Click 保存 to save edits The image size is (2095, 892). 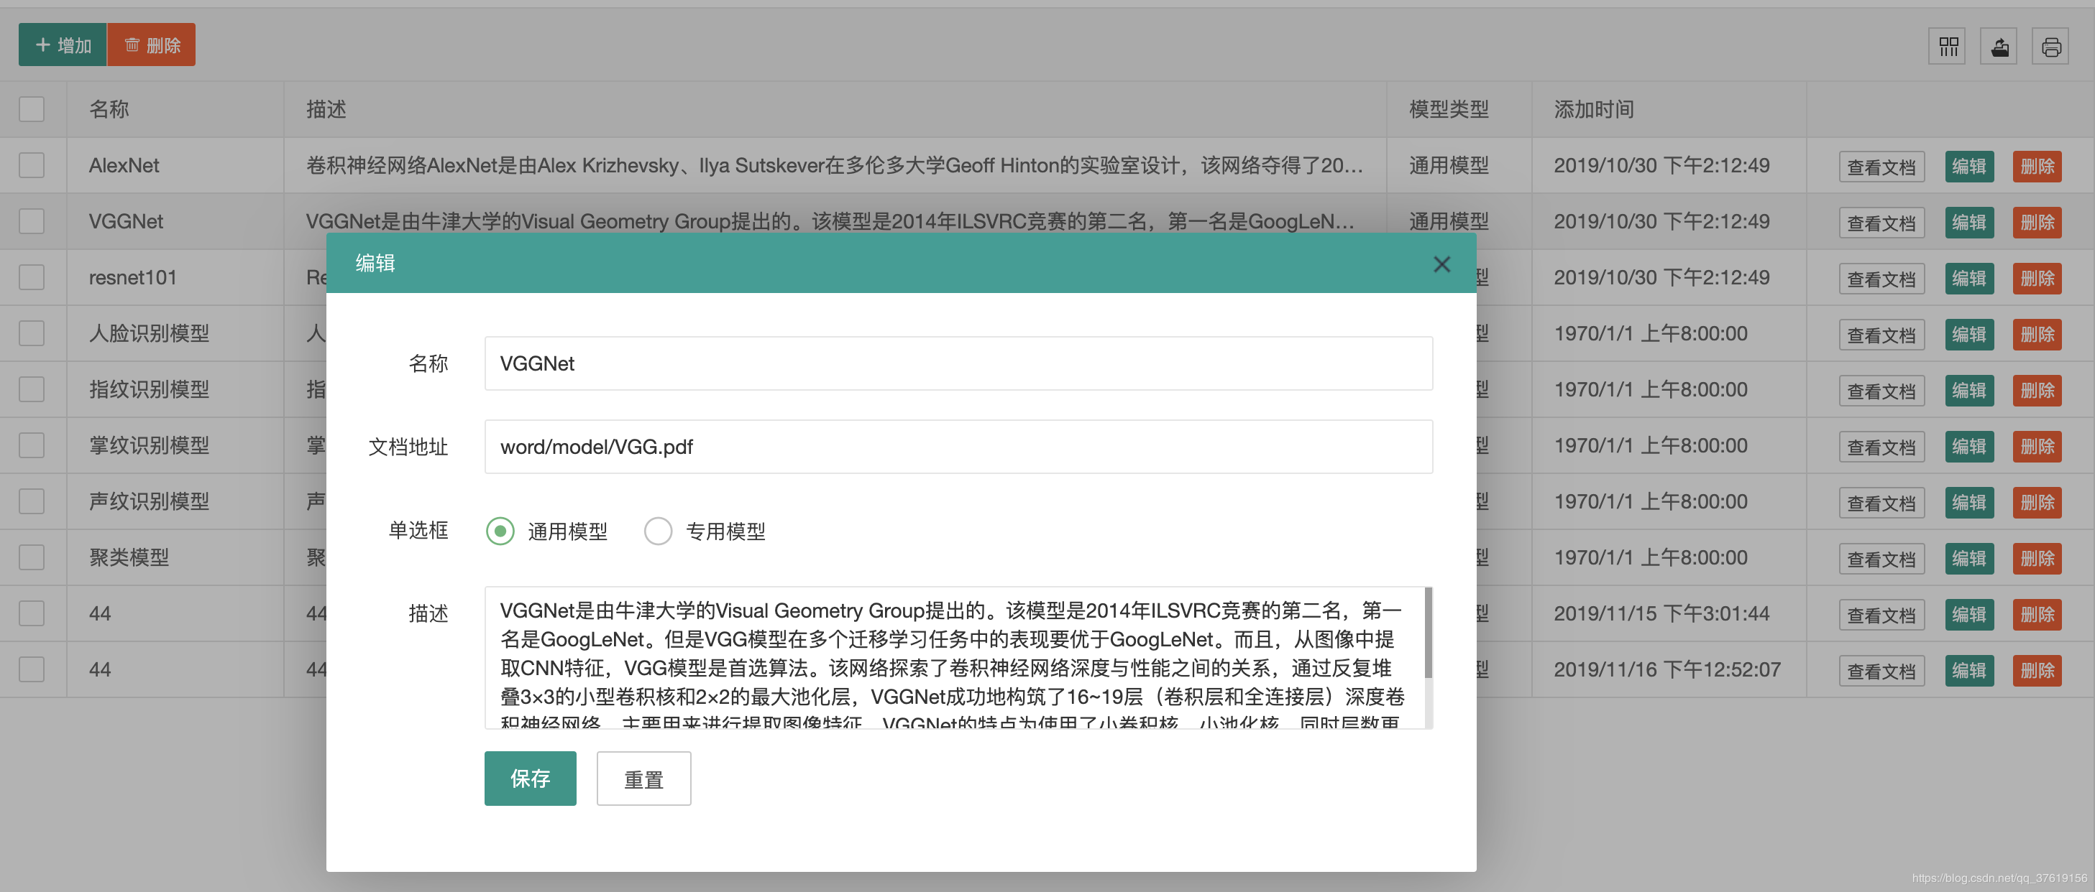[x=529, y=779]
